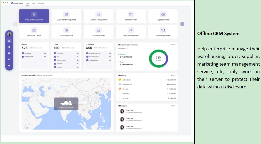Viewport: 261px width, 144px height.
Task: Open the Team Management module
Action: [x=131, y=32]
